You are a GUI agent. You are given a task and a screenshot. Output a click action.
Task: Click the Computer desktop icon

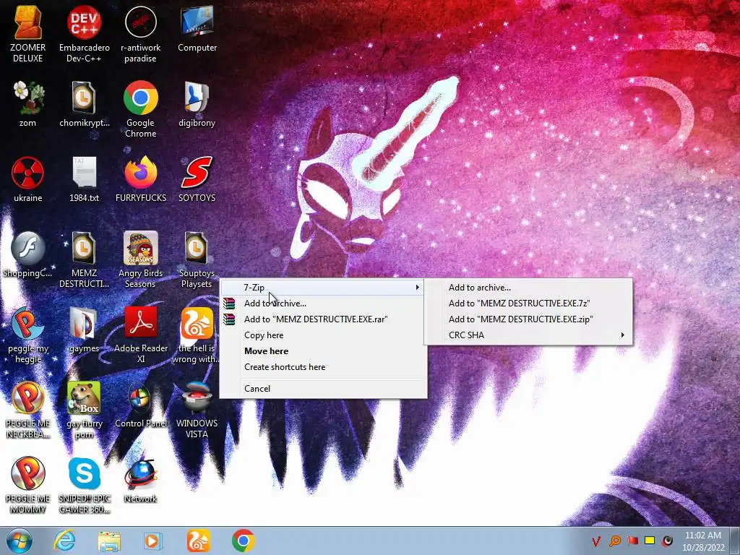[197, 28]
